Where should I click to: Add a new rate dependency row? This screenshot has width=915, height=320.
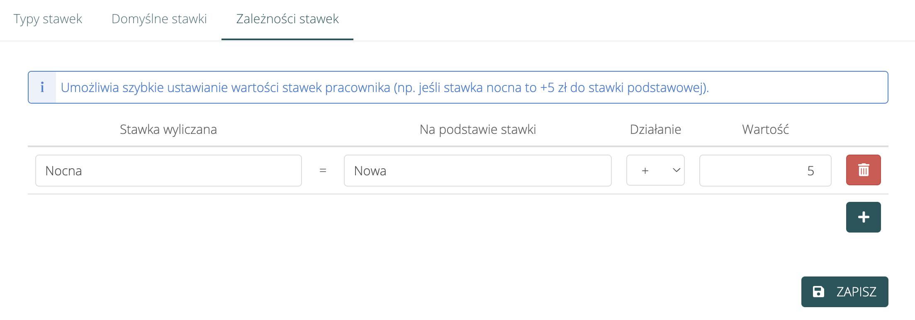click(863, 217)
